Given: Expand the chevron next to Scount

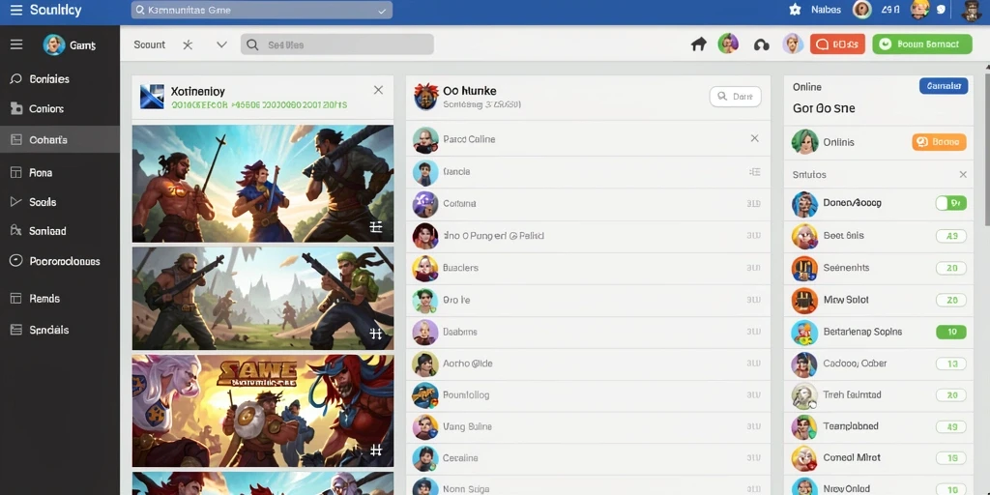Looking at the screenshot, I should tap(221, 44).
